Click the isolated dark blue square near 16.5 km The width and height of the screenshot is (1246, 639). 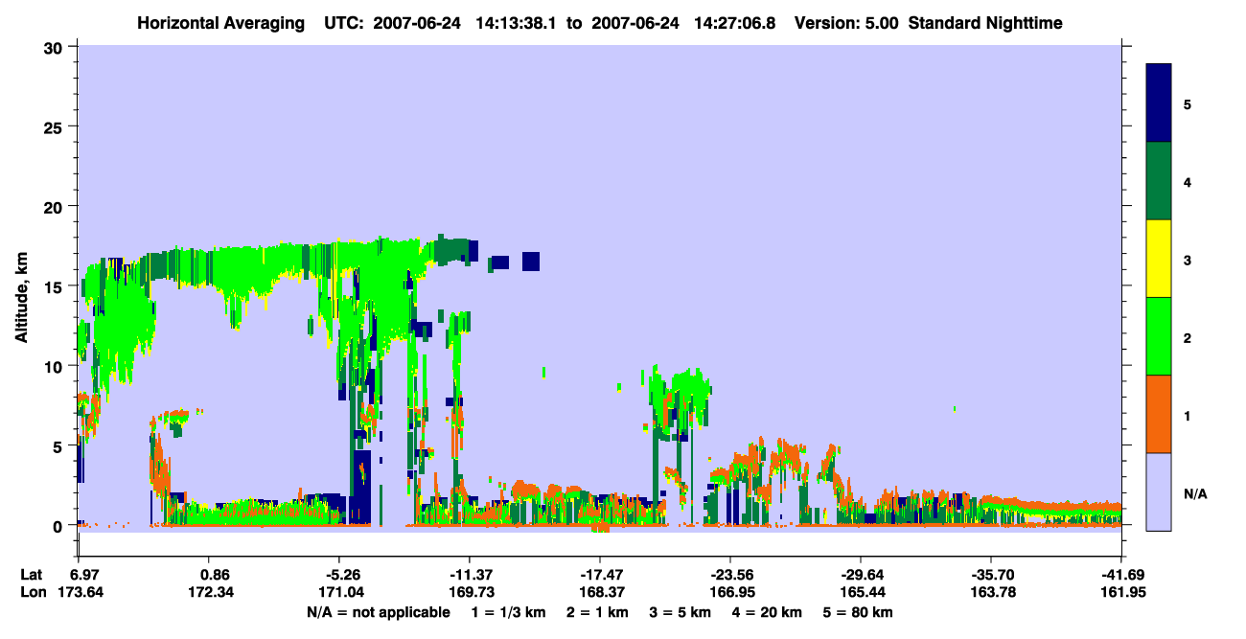click(531, 262)
